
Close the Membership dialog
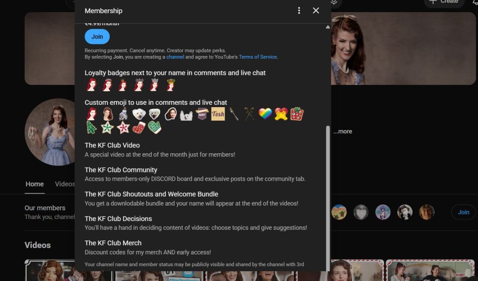316,11
